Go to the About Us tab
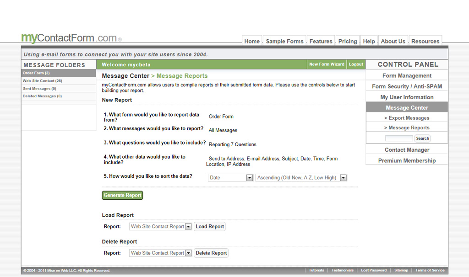 pyautogui.click(x=393, y=41)
